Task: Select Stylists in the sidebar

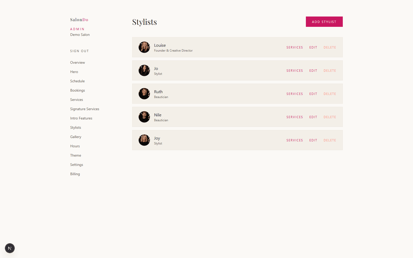Action: click(76, 127)
